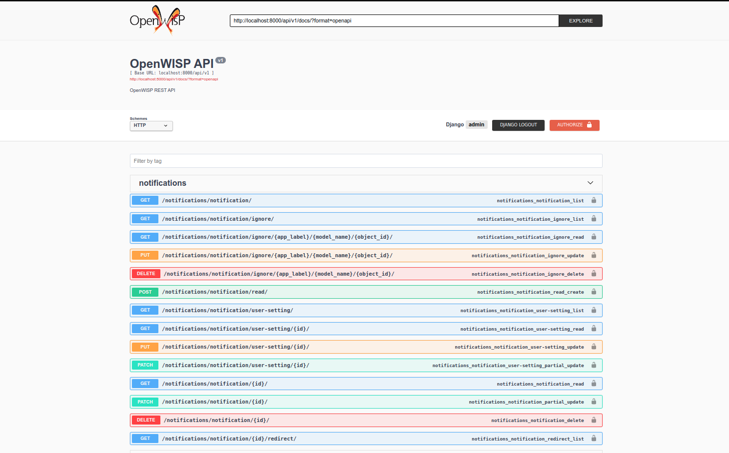Click lock icon on notification_partial_update row
729x453 pixels.
click(594, 402)
